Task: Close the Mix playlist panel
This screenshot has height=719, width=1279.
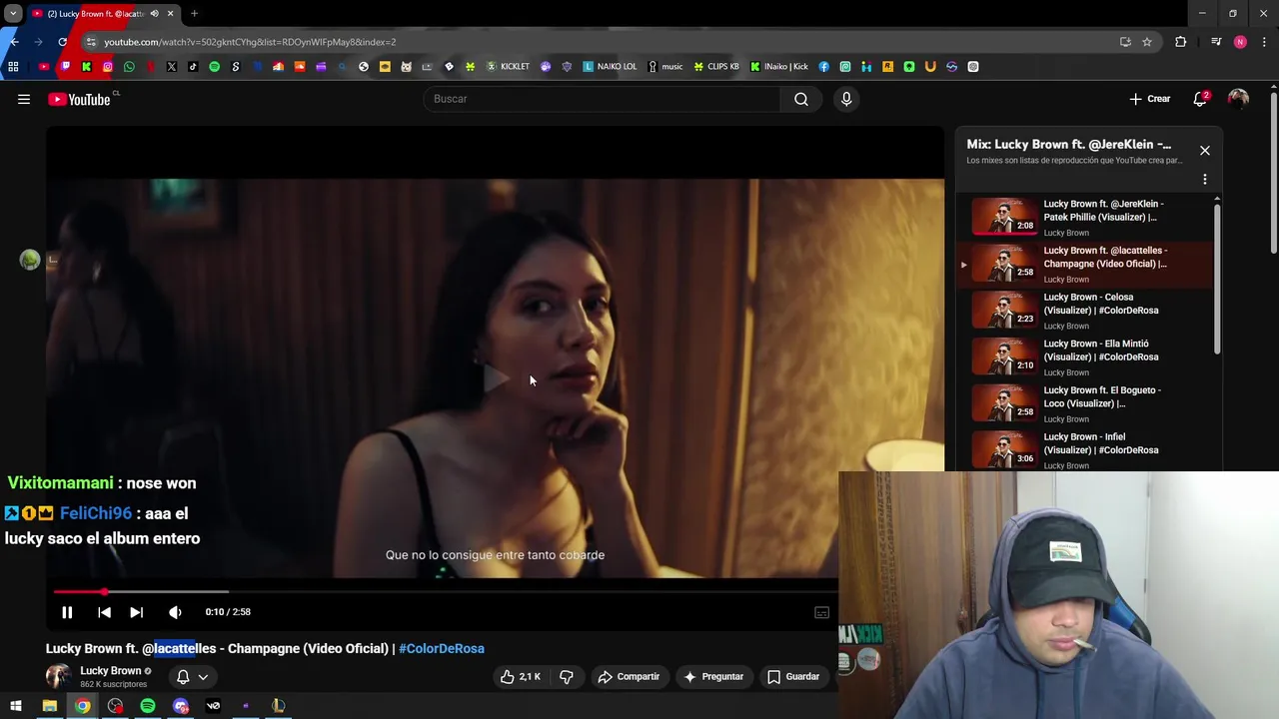Action: (x=1204, y=151)
